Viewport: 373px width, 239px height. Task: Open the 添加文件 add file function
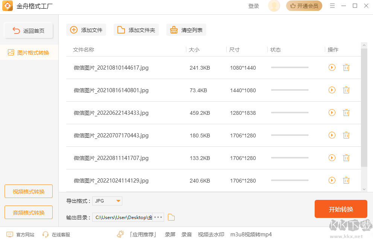pos(86,29)
